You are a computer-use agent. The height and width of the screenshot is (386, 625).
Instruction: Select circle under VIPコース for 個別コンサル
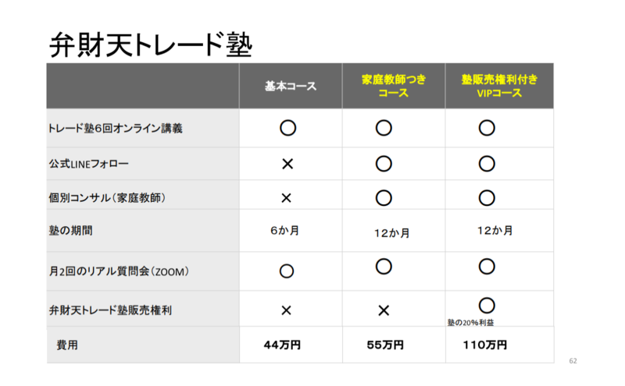coord(487,198)
